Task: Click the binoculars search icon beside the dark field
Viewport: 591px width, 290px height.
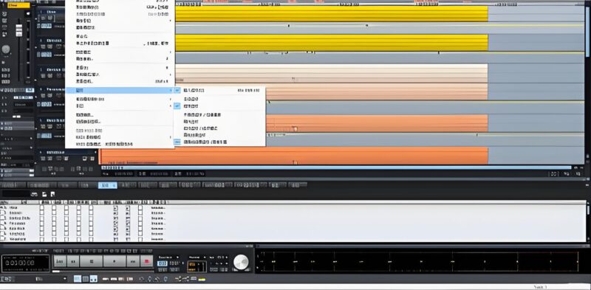Action: point(34,194)
